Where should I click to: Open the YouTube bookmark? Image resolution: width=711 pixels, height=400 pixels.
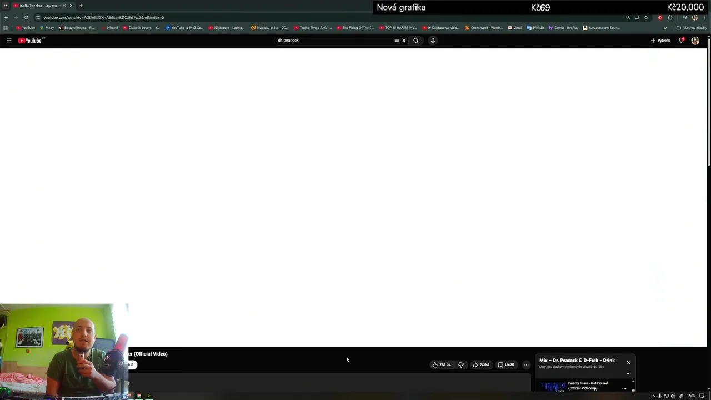(x=26, y=28)
